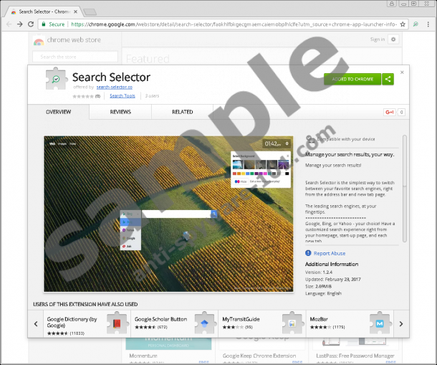Click the Added to Chrome button
This screenshot has height=365, width=437.
[x=352, y=79]
